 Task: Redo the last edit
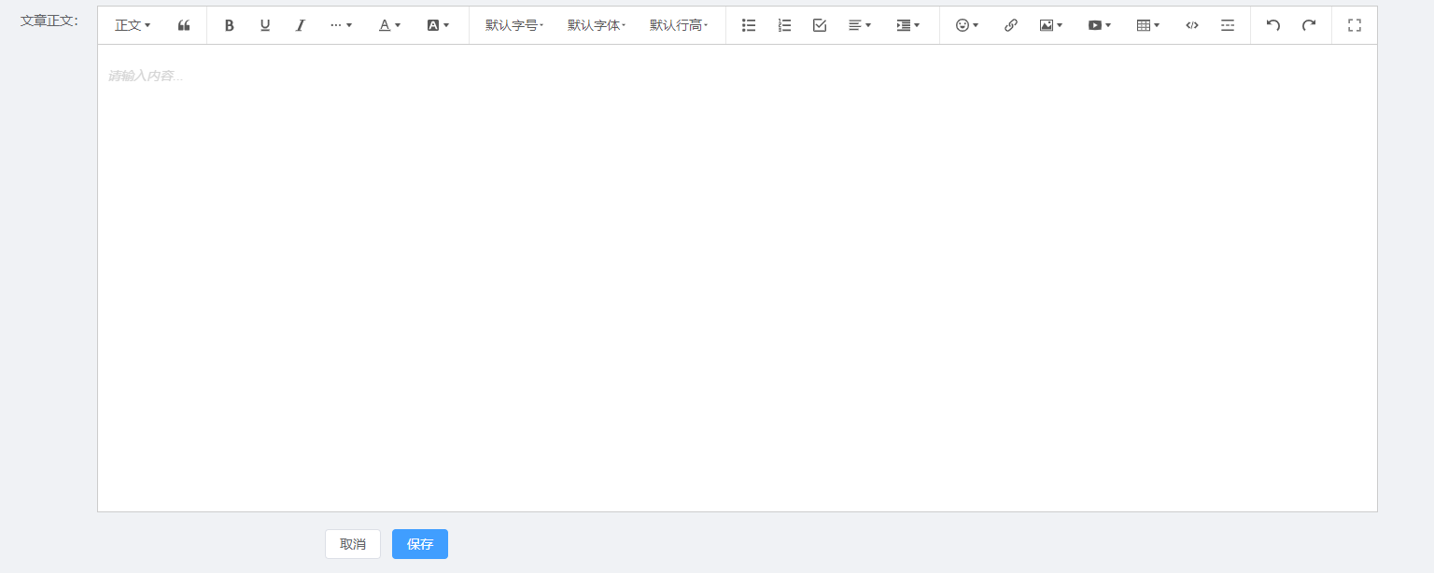(1309, 25)
